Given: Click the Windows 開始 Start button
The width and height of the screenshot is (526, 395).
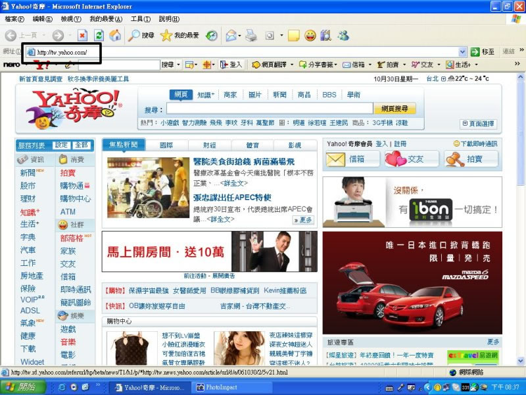Looking at the screenshot, I should (x=23, y=387).
